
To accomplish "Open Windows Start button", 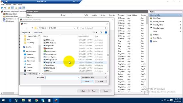I will [3, 100].
